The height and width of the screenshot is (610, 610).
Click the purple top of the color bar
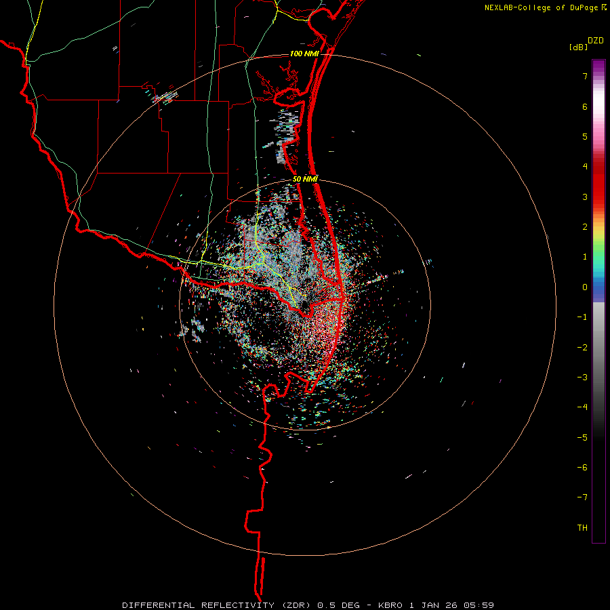(598, 66)
